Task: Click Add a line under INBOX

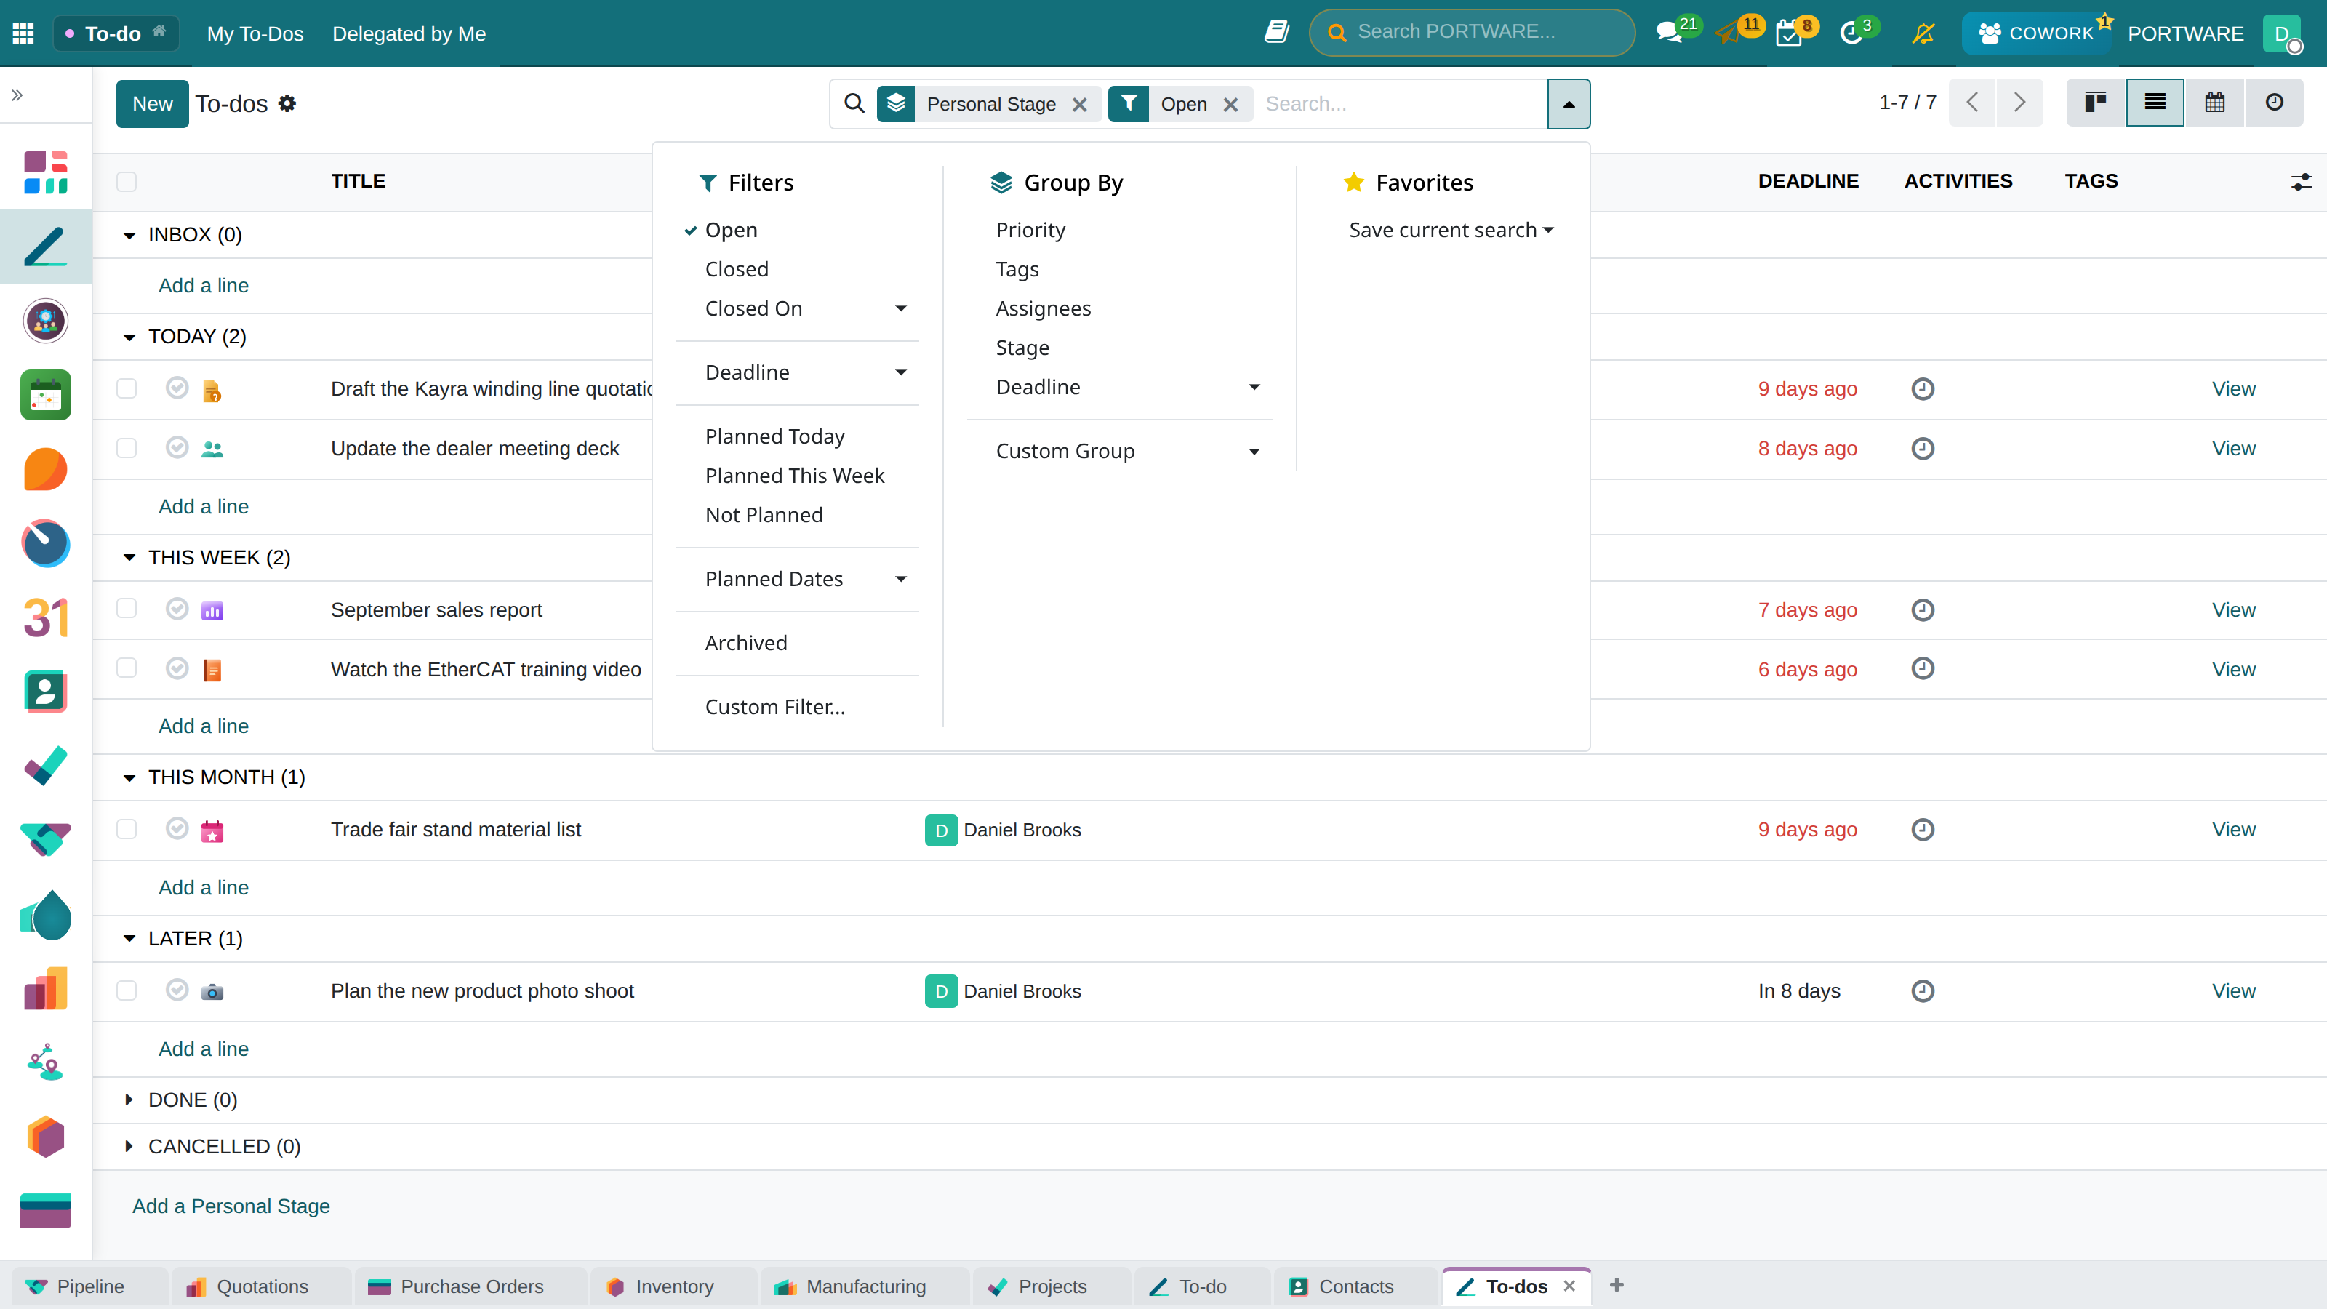Action: (204, 286)
